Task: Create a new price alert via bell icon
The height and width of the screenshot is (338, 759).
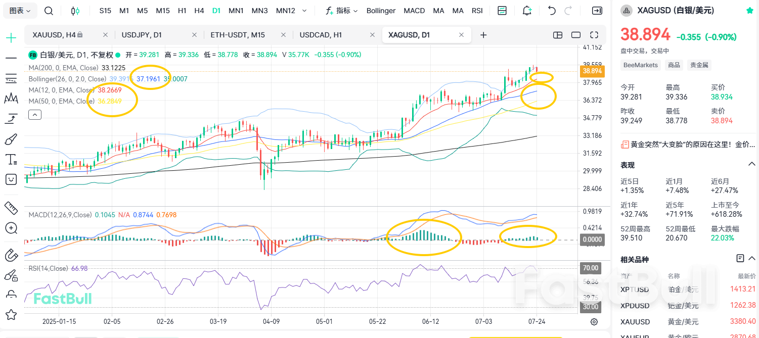Action: [x=527, y=10]
